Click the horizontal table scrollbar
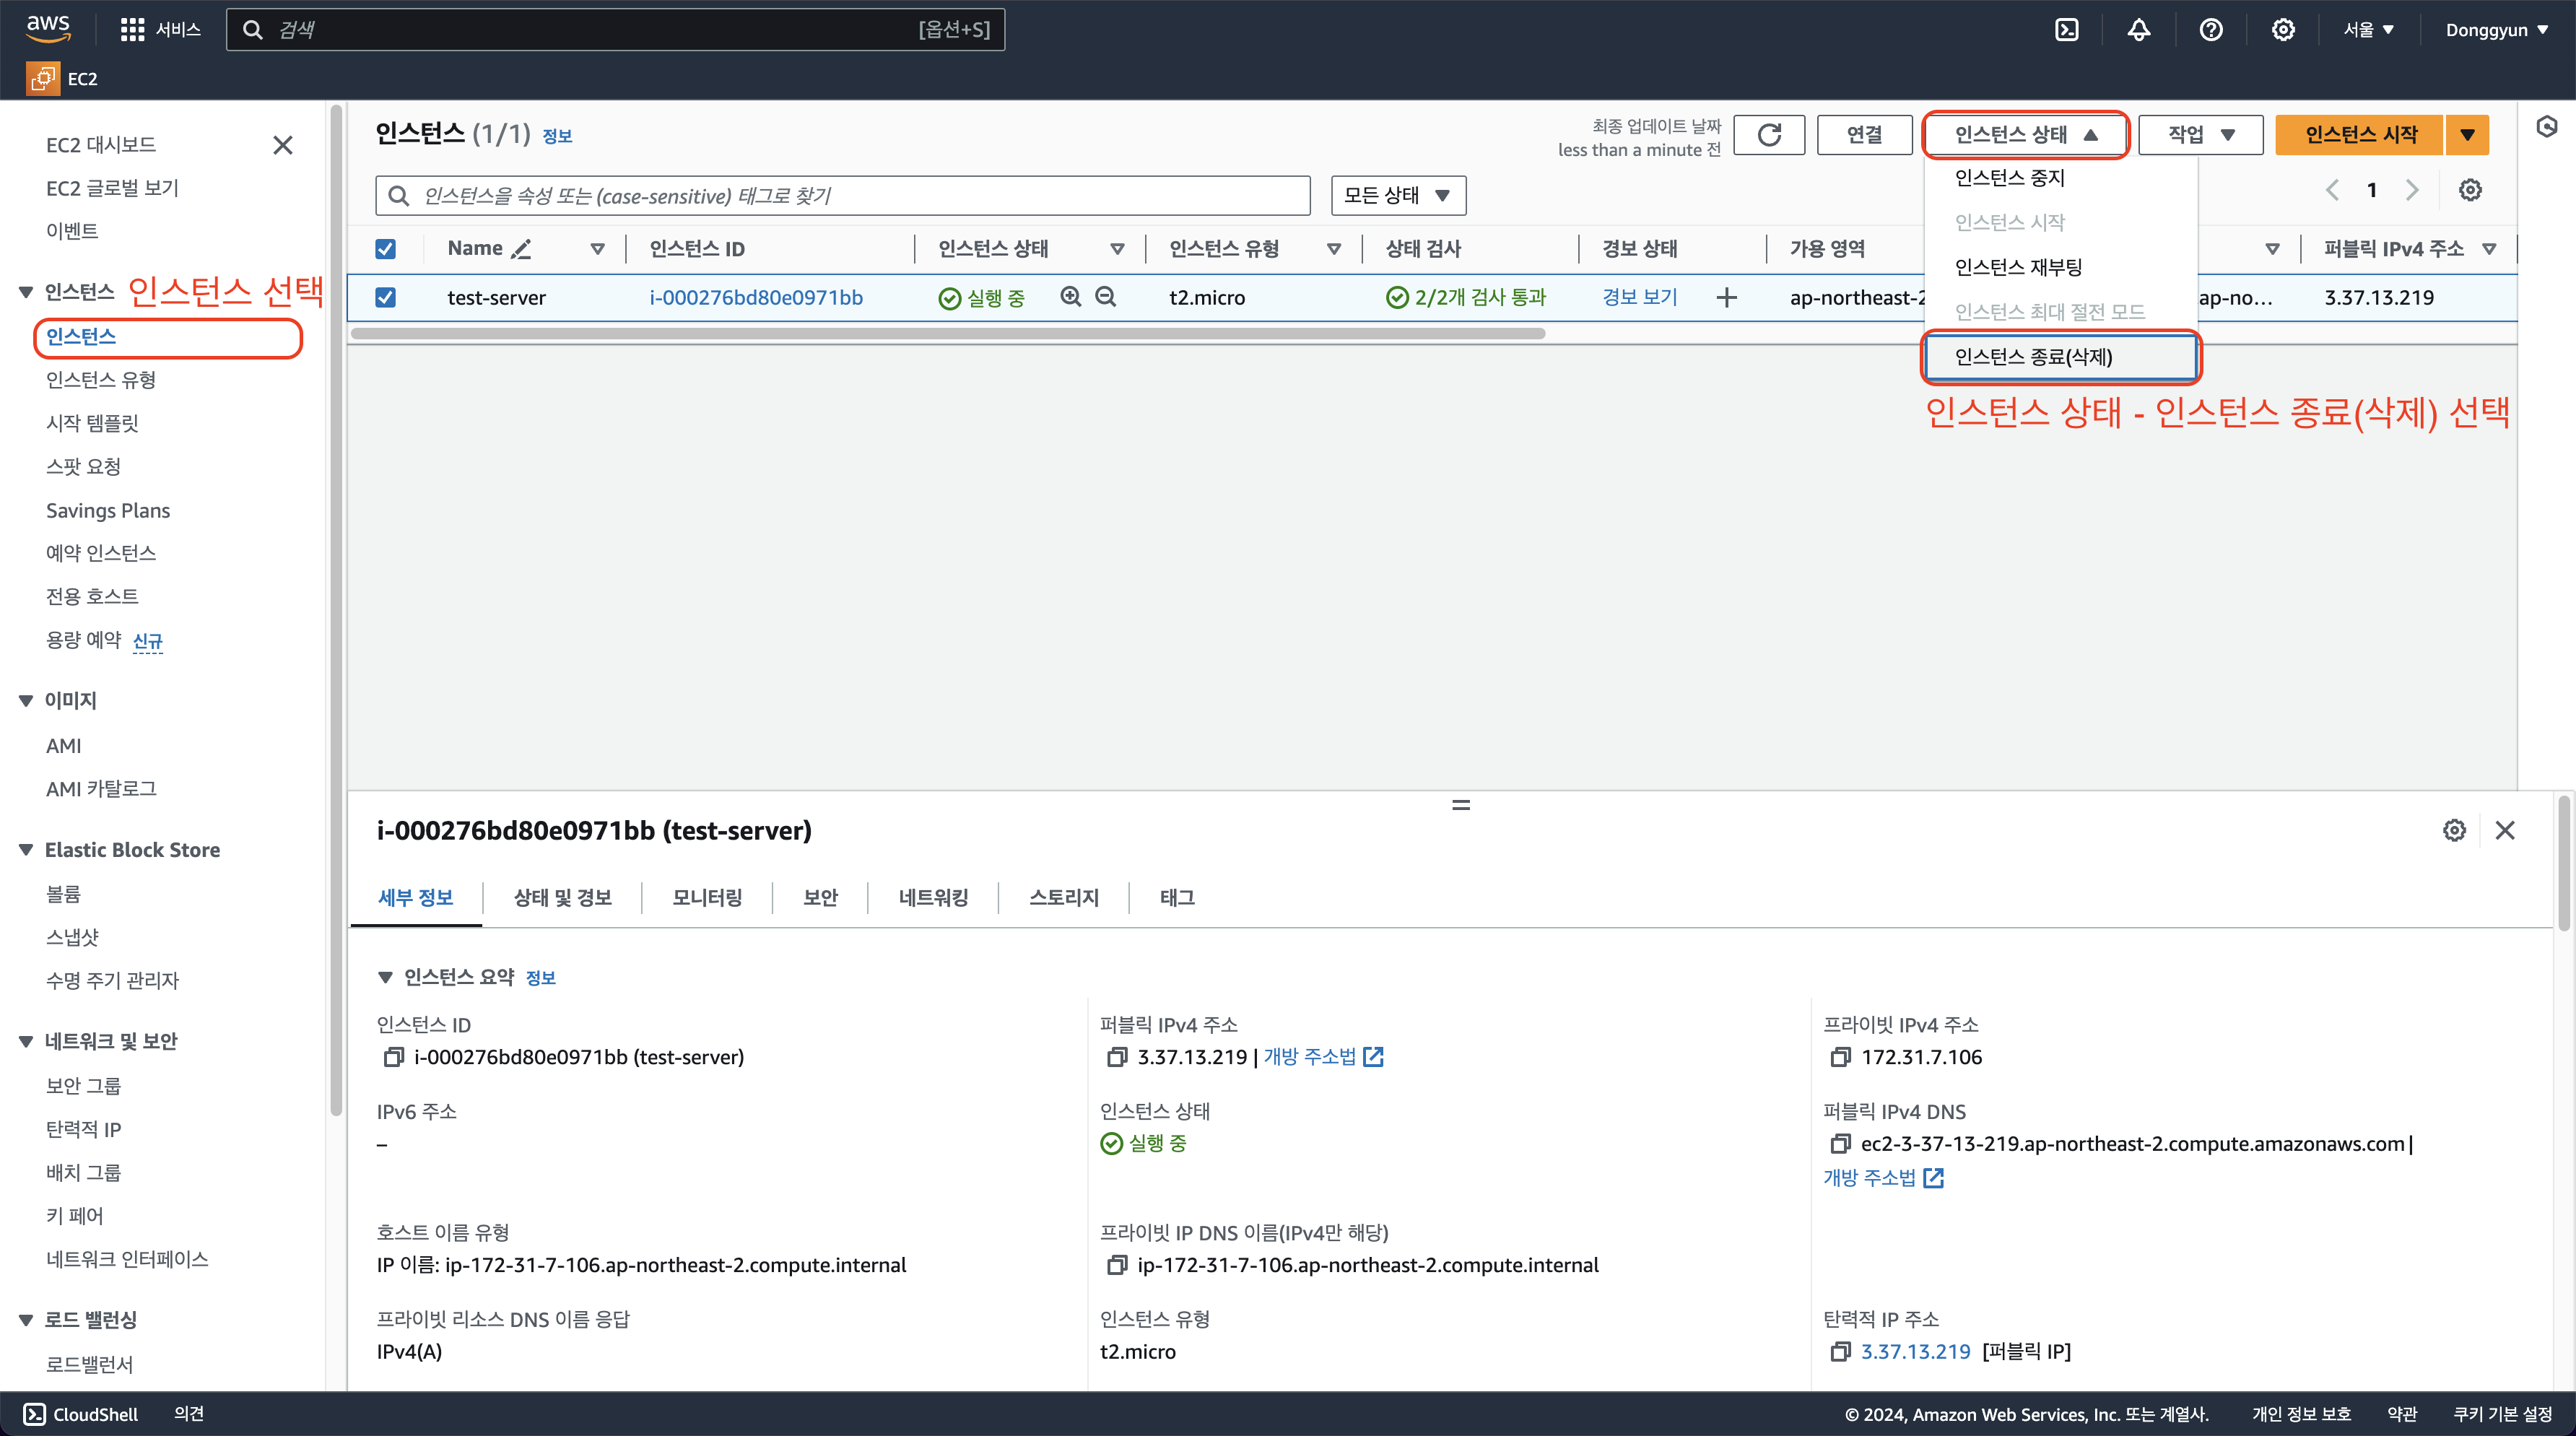Screen dimensions: 2576x1436 [x=947, y=334]
